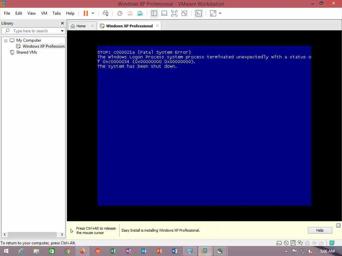The height and width of the screenshot is (256, 342).
Task: Click the library right scroll arrow
Action: [62, 234]
